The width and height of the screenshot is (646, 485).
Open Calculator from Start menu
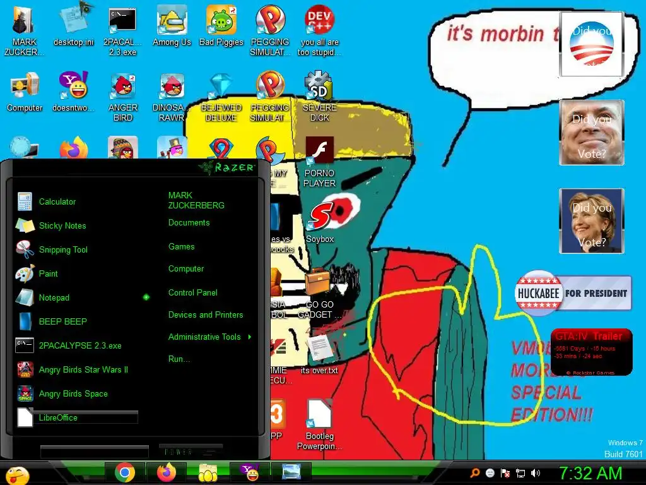tap(76, 201)
